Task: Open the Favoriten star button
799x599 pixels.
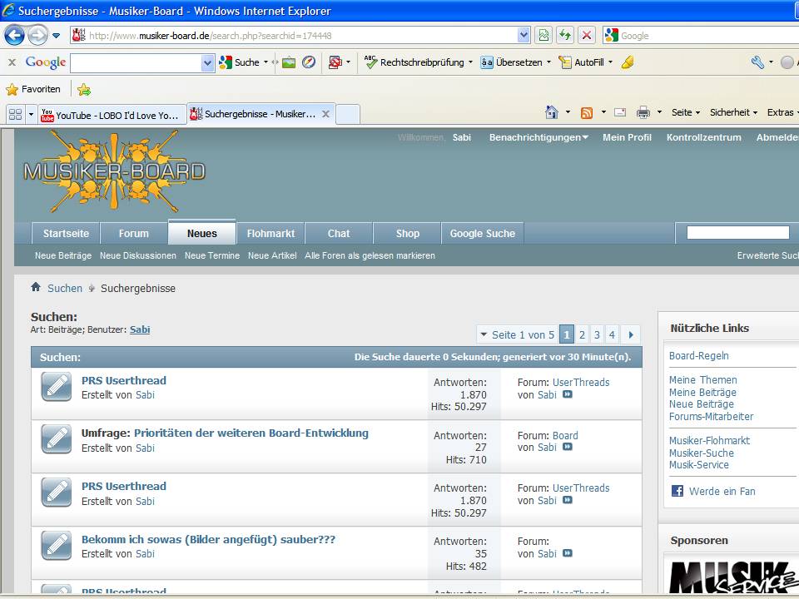Action: (33, 89)
